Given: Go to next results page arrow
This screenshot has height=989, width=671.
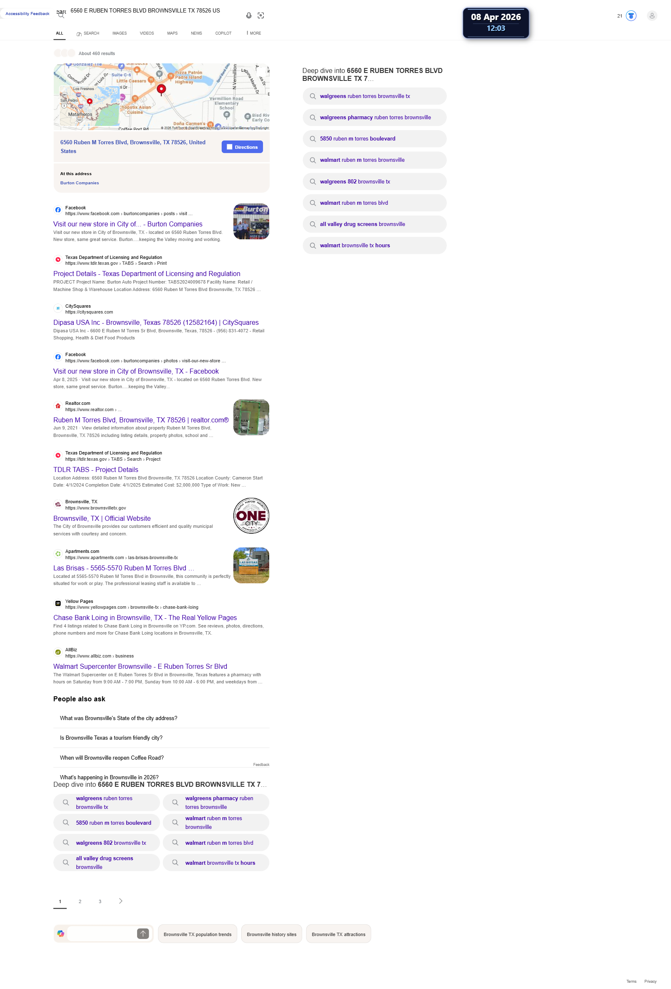Looking at the screenshot, I should coord(121,901).
